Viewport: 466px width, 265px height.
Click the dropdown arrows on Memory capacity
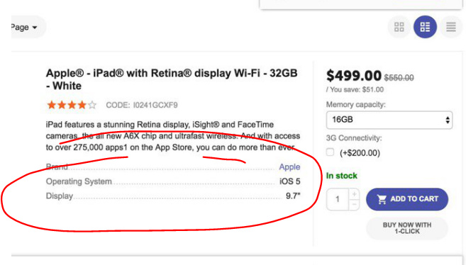[x=448, y=120]
